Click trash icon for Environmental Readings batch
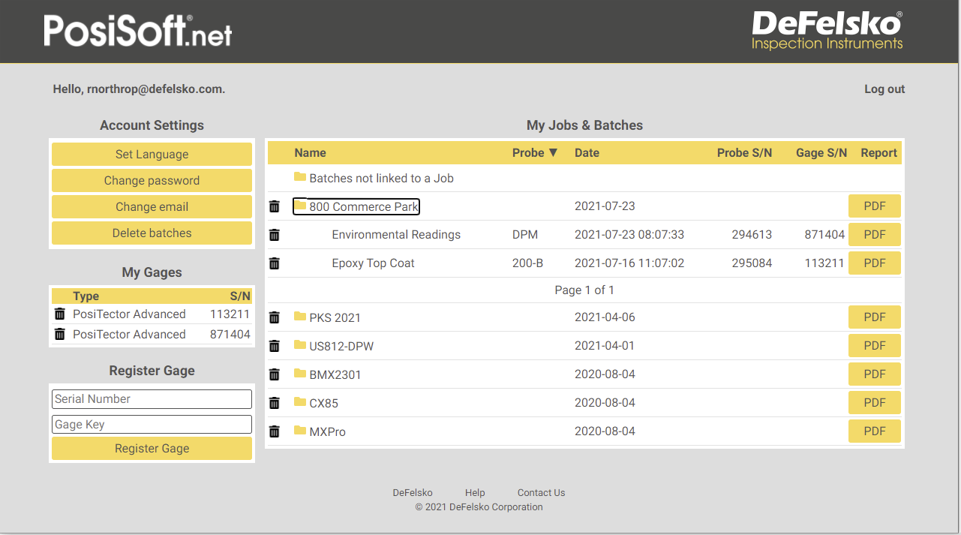This screenshot has width=961, height=535. [275, 235]
